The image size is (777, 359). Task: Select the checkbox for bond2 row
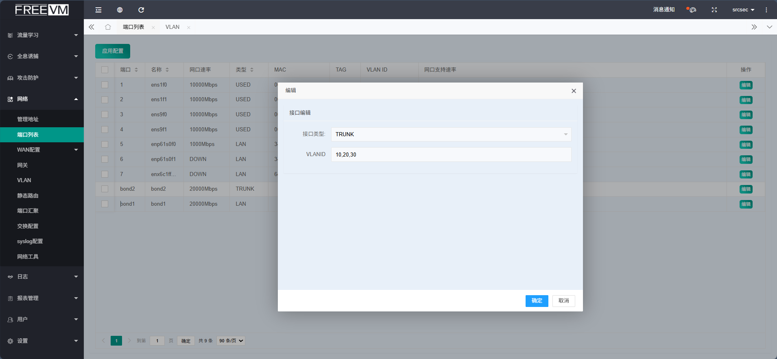tap(105, 189)
